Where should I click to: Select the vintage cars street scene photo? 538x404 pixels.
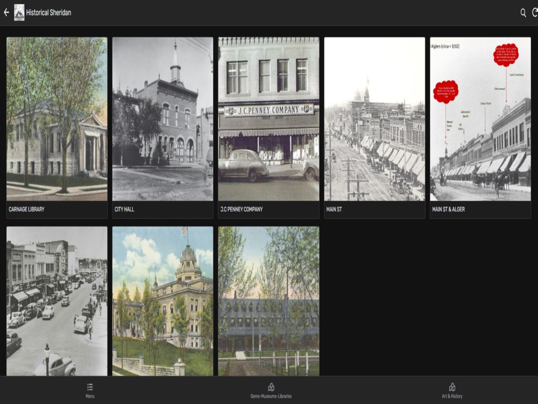(56, 301)
